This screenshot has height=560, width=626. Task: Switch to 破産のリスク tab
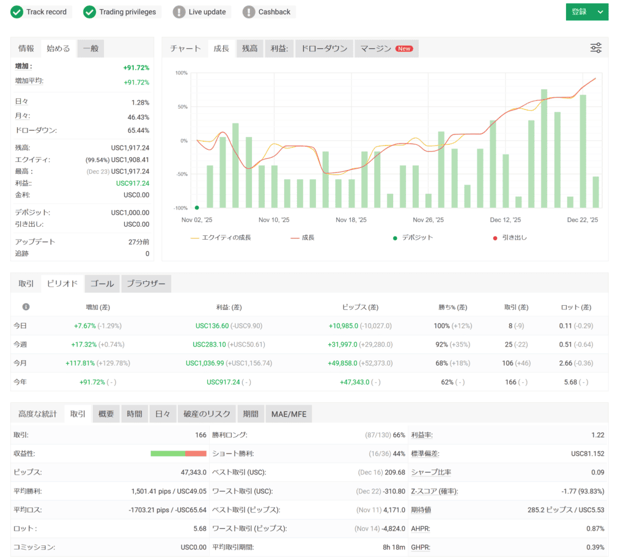[207, 414]
